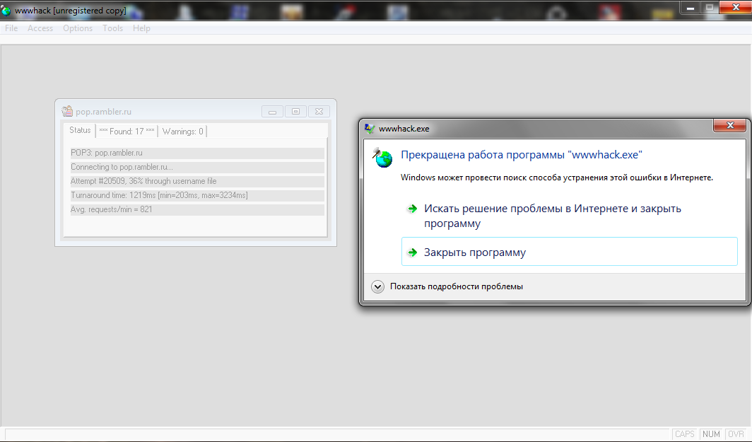This screenshot has height=442, width=752.
Task: Click green arrow beside Закрыть программу
Action: [x=412, y=252]
